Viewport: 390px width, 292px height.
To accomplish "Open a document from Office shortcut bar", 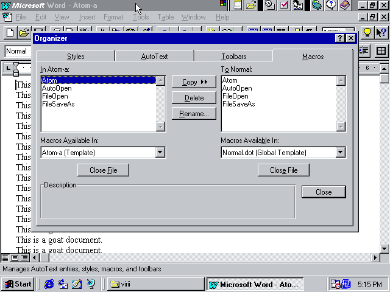I will pos(251,5).
